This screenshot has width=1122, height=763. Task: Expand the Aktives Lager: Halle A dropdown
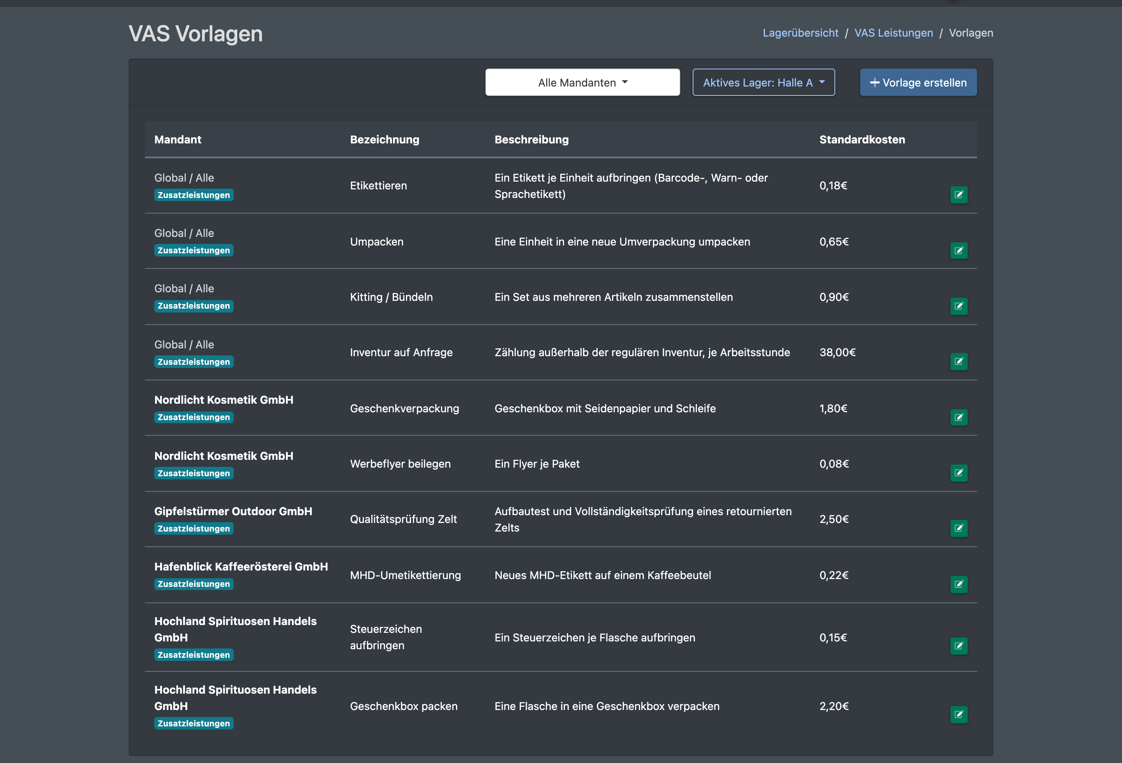coord(763,83)
